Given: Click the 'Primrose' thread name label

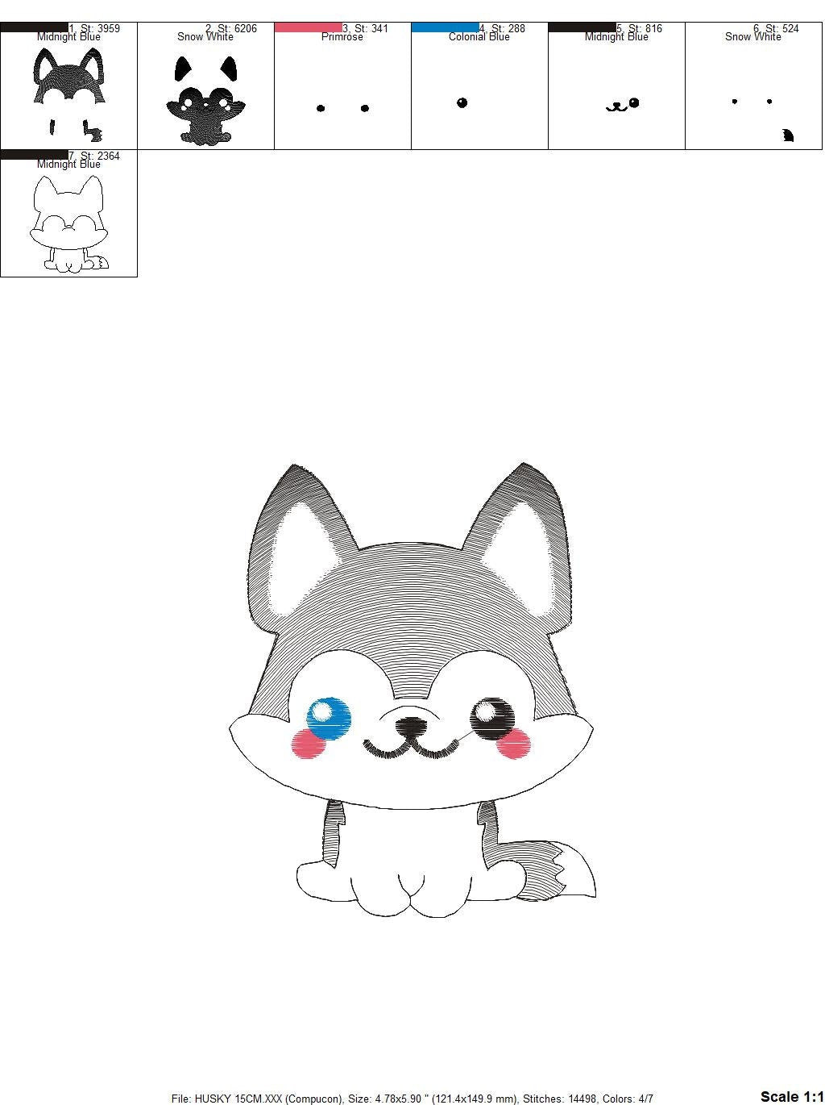Looking at the screenshot, I should click(342, 37).
